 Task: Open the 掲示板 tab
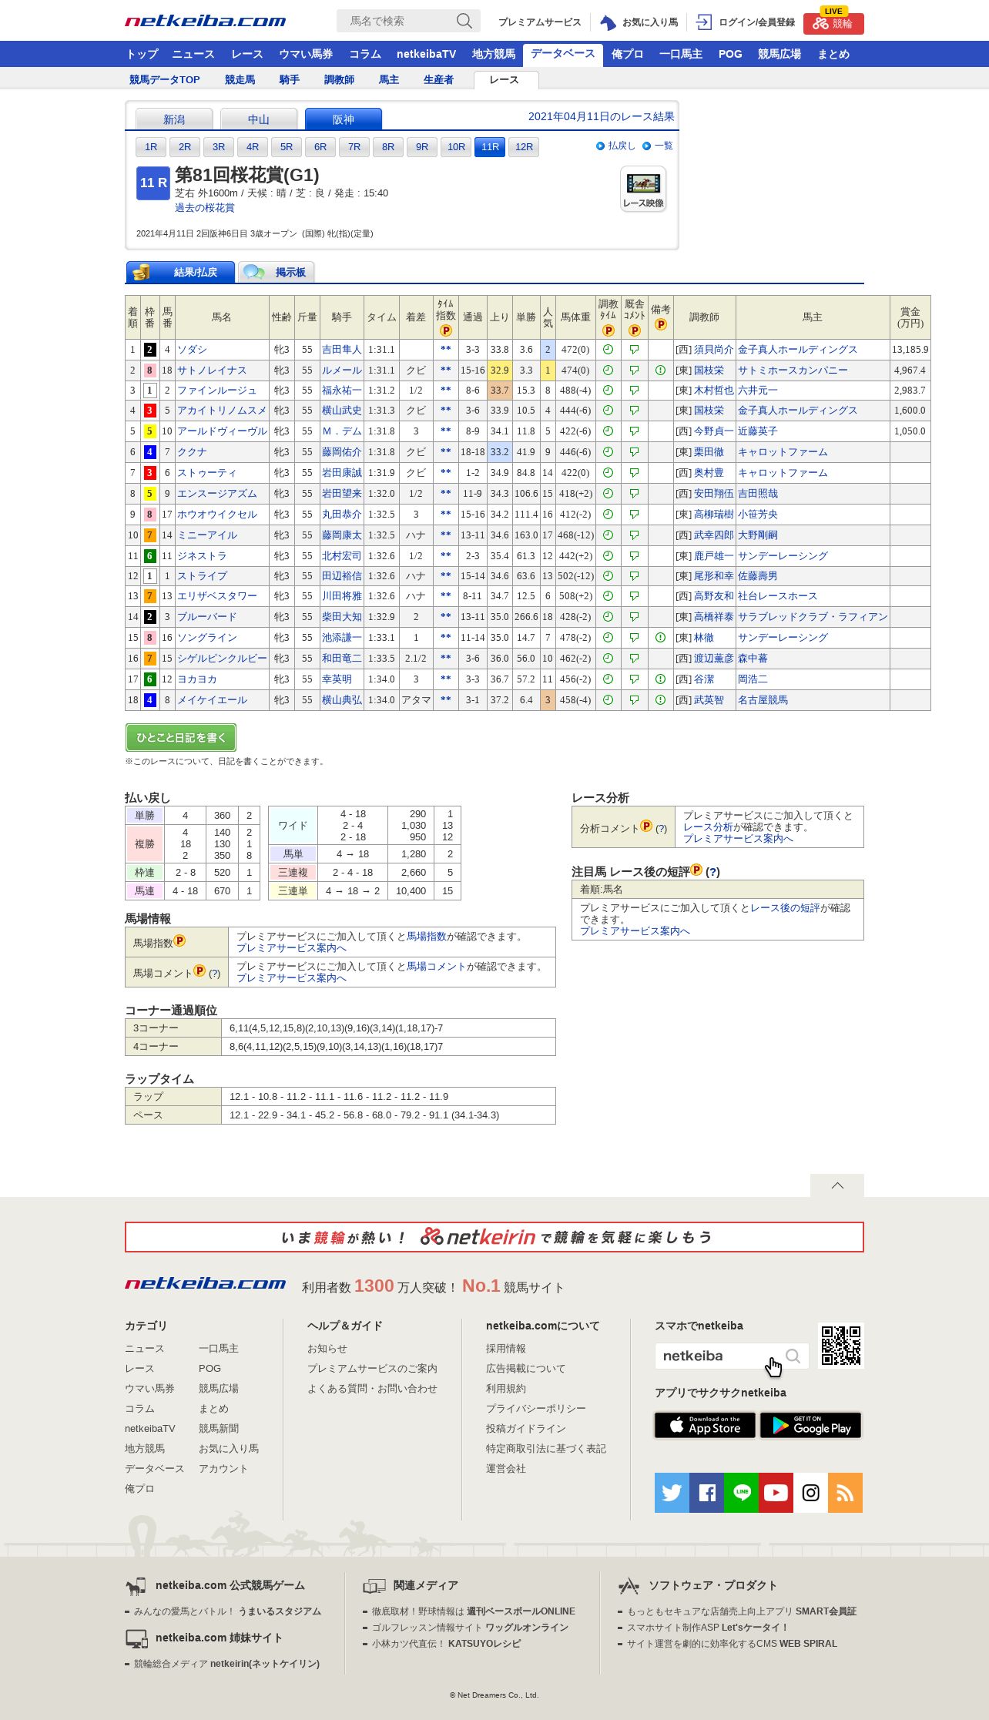pos(277,273)
